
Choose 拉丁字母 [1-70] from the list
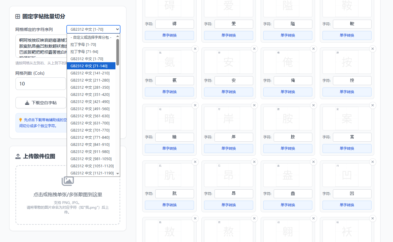point(91,45)
